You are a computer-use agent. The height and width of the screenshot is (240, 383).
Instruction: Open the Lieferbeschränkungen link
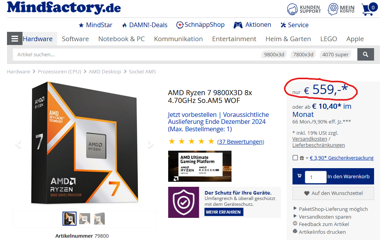click(319, 145)
